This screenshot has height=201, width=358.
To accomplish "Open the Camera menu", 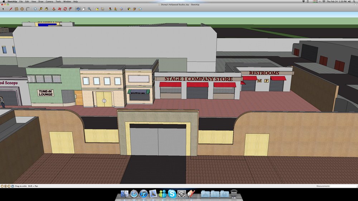I will pos(49,1).
